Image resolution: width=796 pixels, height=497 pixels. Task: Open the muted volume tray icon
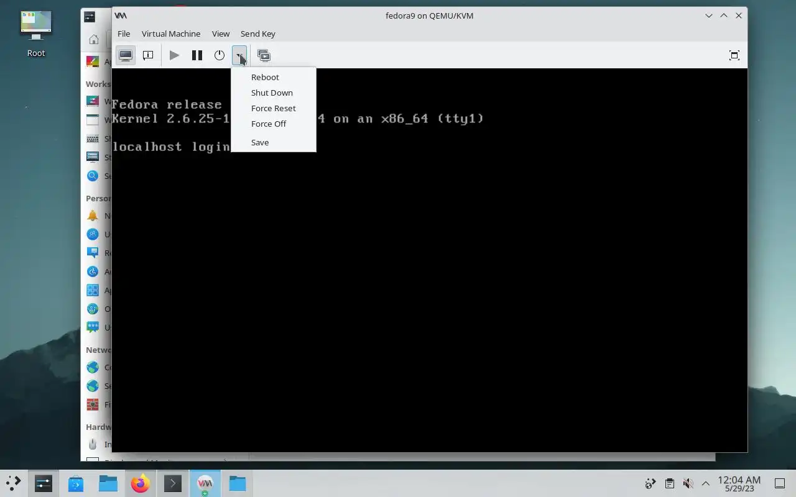point(688,483)
